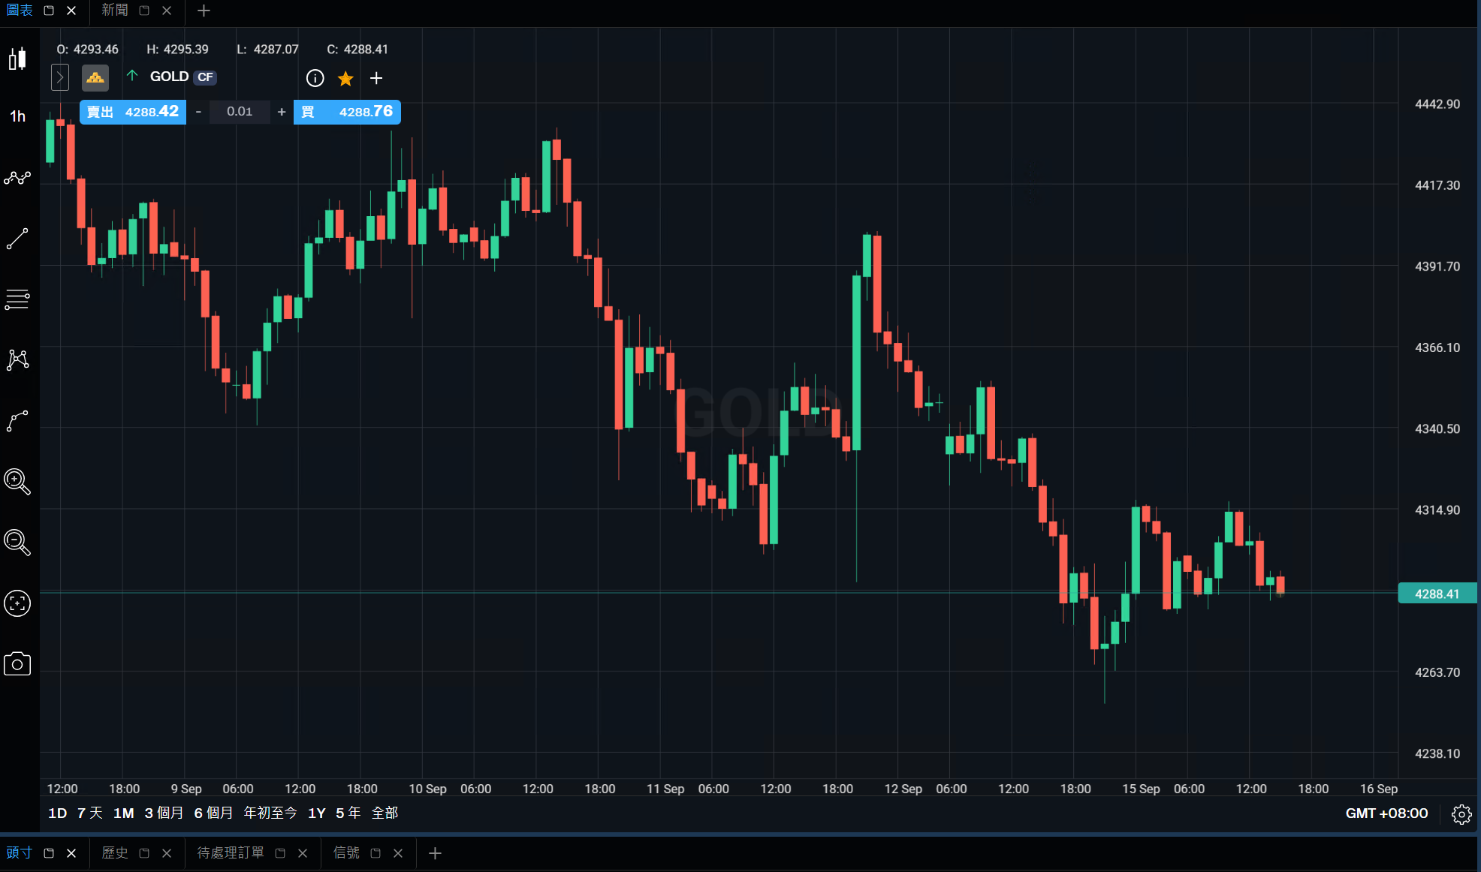1481x872 pixels.
Task: Select the trend line drawing tool
Action: click(x=17, y=239)
